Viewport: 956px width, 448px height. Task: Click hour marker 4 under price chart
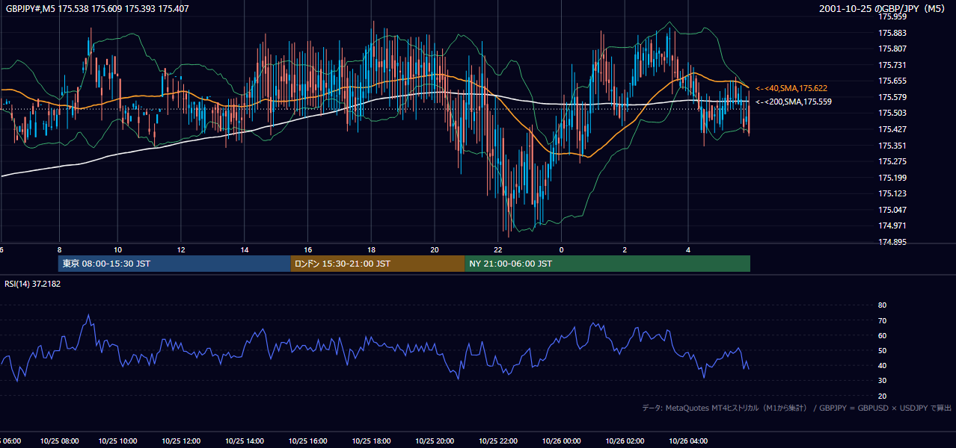point(687,249)
